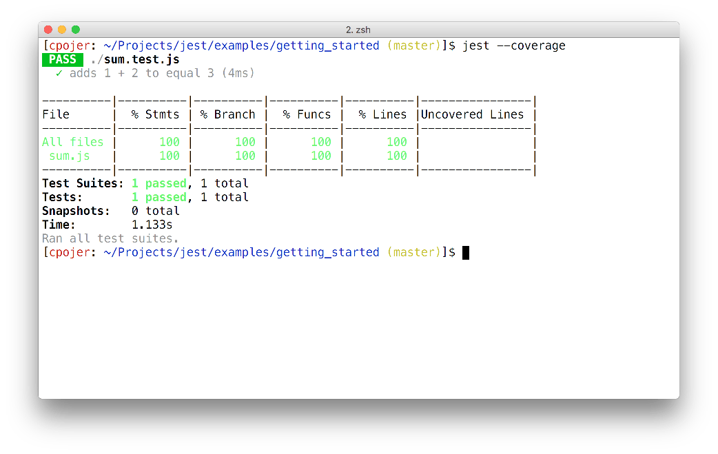This screenshot has height=454, width=718.
Task: Click the red cpojer username in the prompt
Action: (x=70, y=45)
